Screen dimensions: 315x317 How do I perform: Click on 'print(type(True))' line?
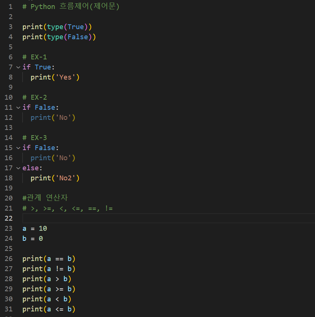[57, 27]
